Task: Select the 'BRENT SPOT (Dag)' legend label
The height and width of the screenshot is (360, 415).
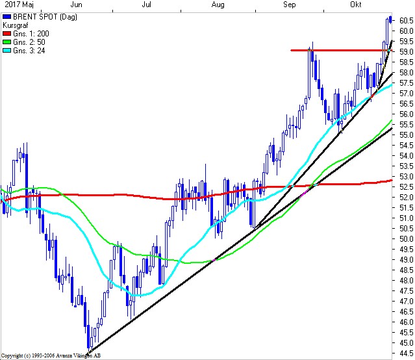Action: click(45, 17)
